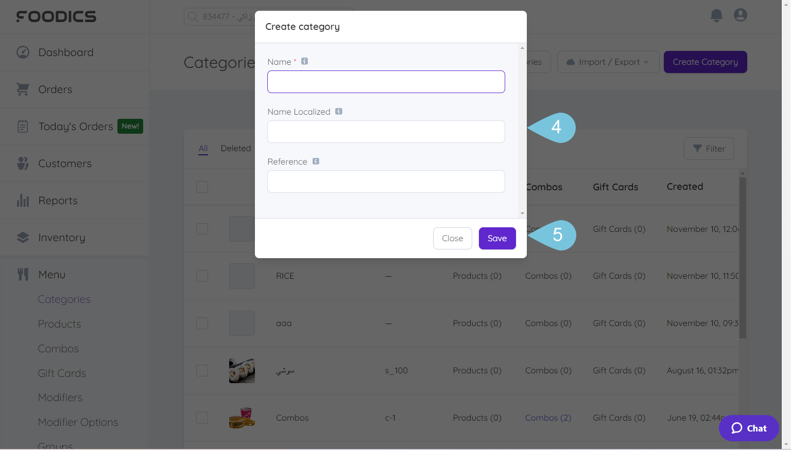Check the aaa row checkbox
The width and height of the screenshot is (791, 450).
[x=202, y=323]
